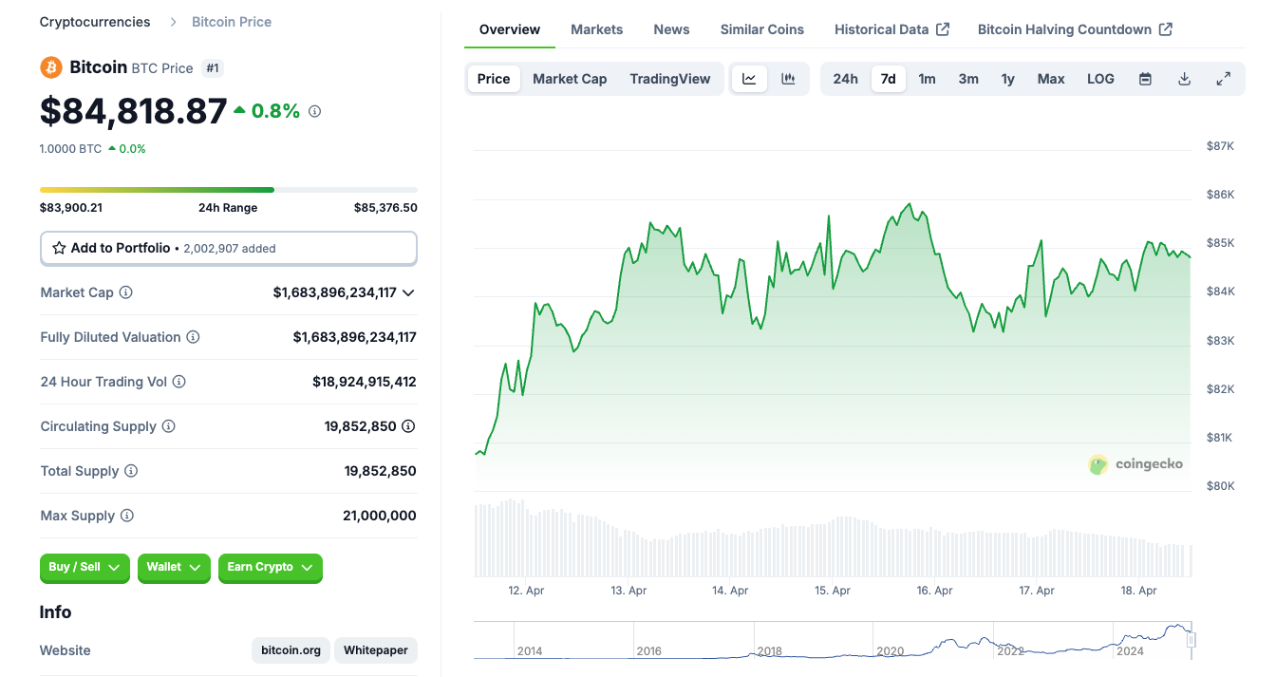1276x677 pixels.
Task: Click external link icon next to Bitcoin Halving Countdown
Action: click(1166, 29)
